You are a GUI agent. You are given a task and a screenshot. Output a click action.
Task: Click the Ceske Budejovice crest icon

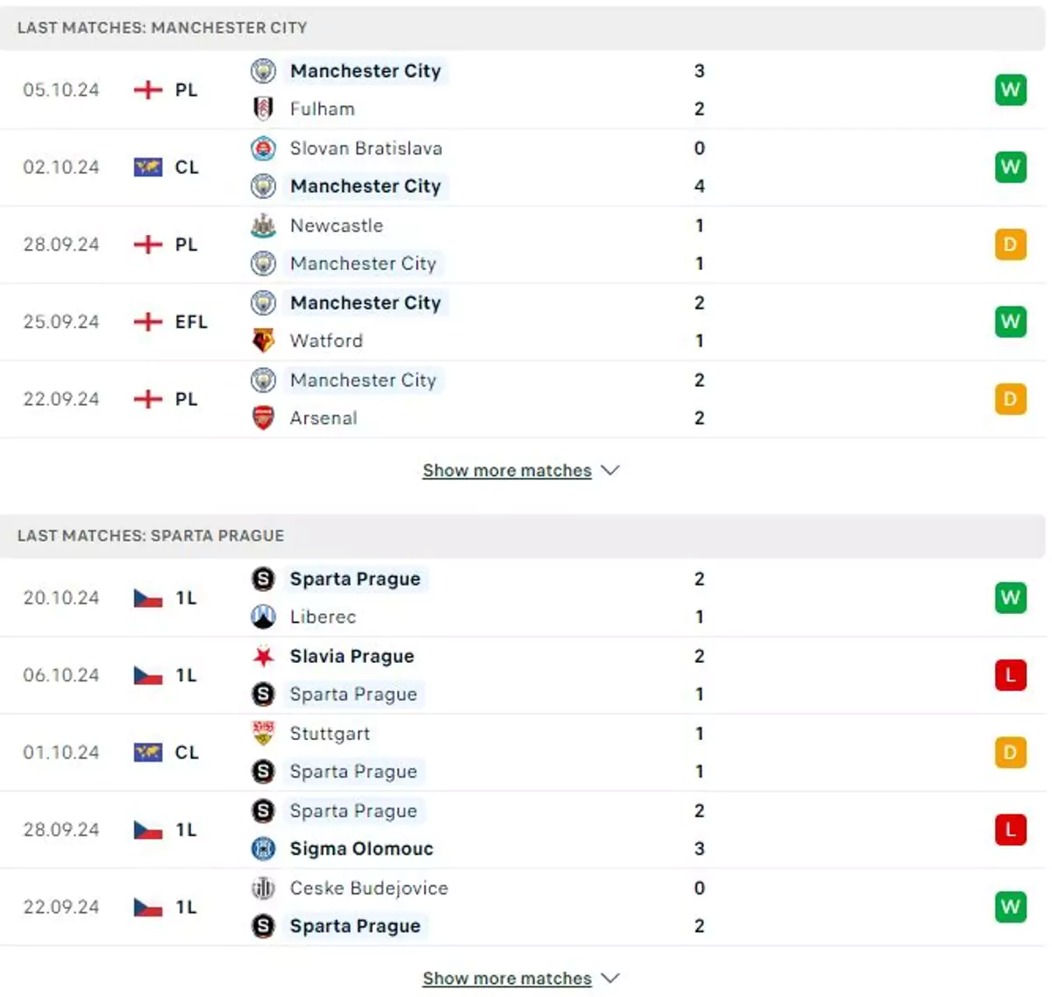[263, 887]
